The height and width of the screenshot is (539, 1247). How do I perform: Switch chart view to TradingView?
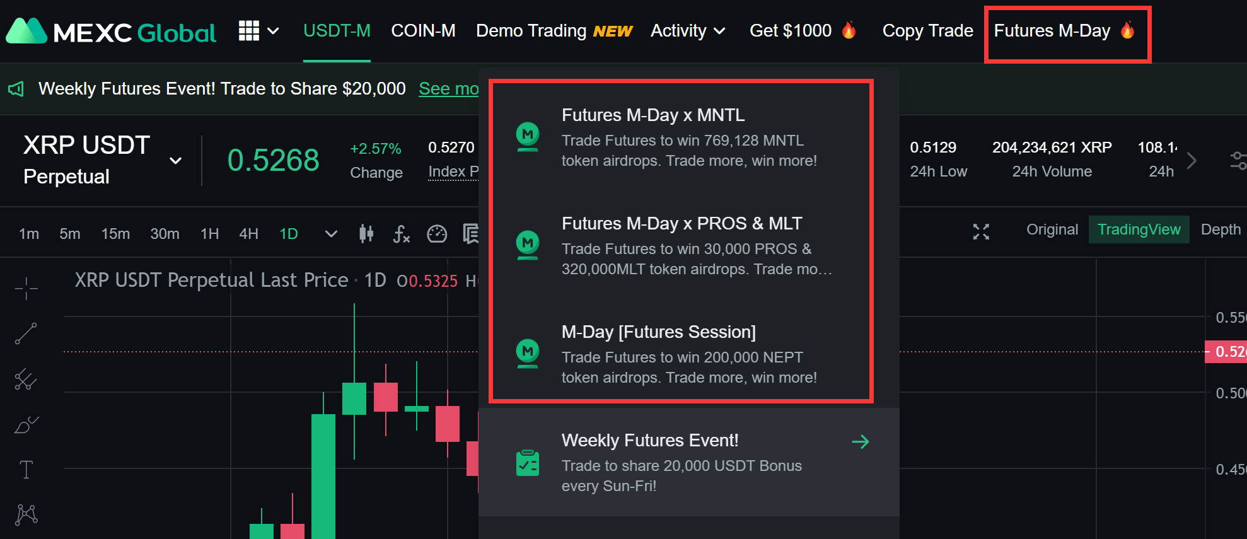(1139, 229)
